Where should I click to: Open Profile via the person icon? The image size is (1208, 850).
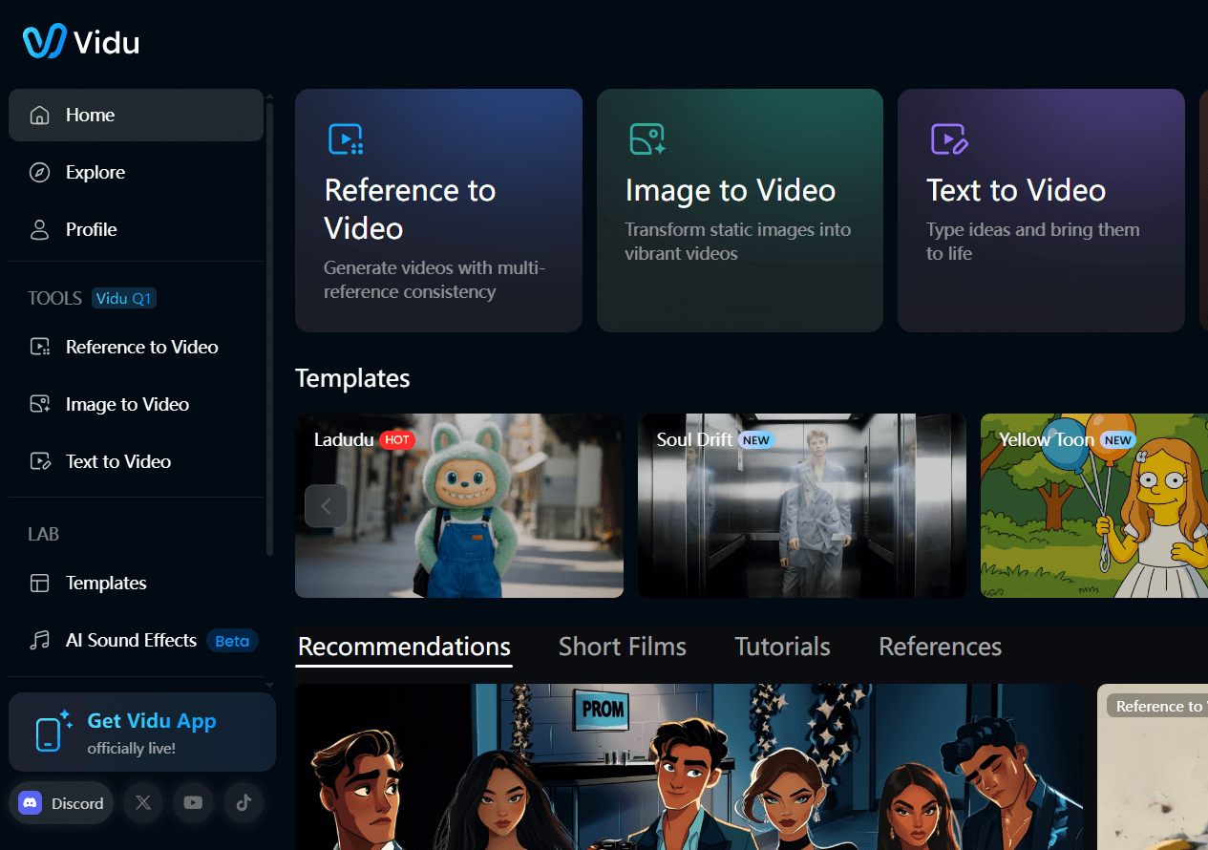[39, 229]
